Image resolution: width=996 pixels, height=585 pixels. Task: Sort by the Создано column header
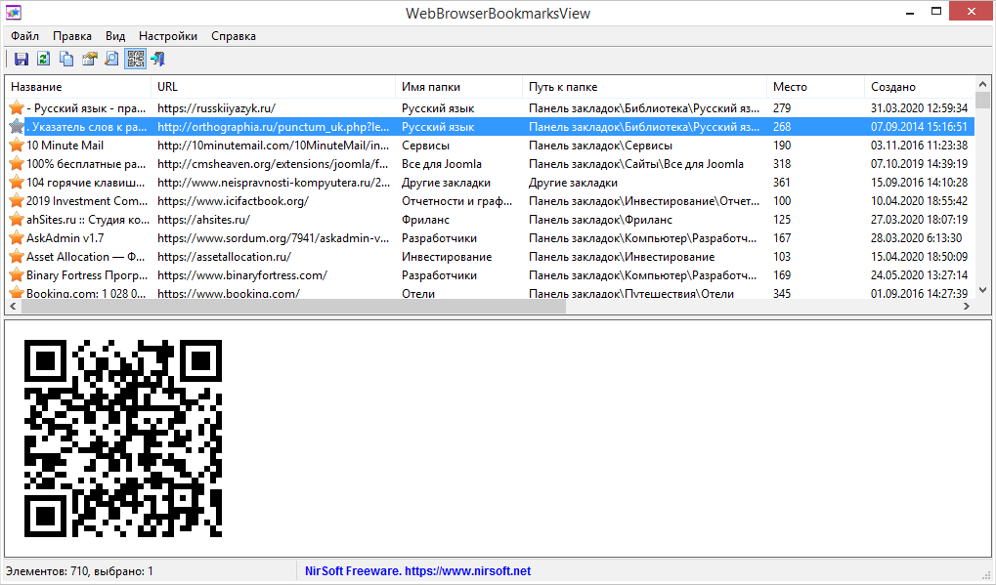pyautogui.click(x=920, y=87)
